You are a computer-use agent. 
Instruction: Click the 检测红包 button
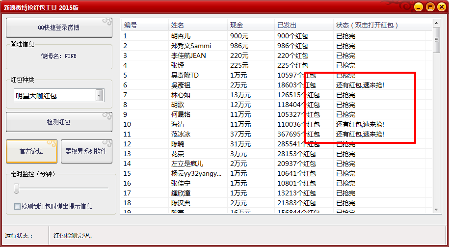point(59,122)
